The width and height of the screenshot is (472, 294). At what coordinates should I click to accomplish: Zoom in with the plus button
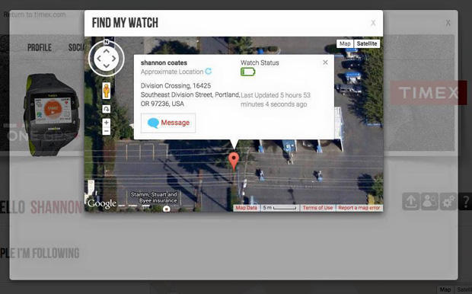click(x=107, y=123)
